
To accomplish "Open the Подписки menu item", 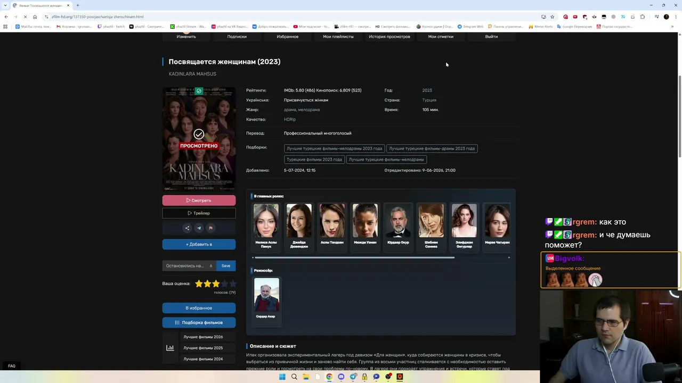I will pos(237,37).
